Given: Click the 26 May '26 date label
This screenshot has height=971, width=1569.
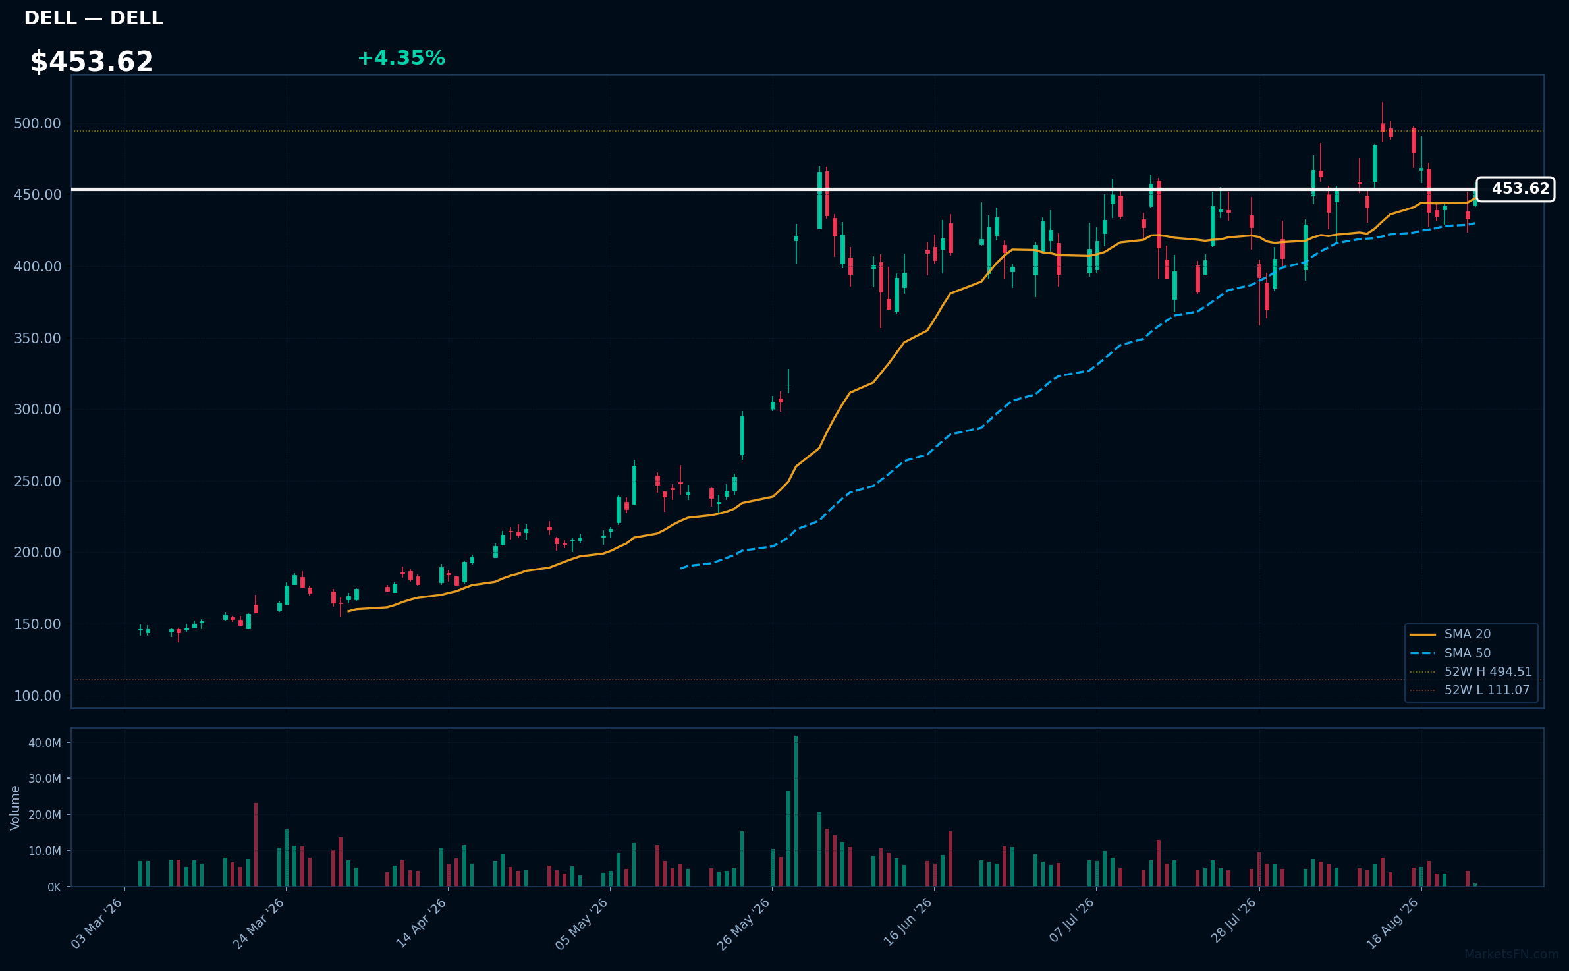Looking at the screenshot, I should pos(744,924).
